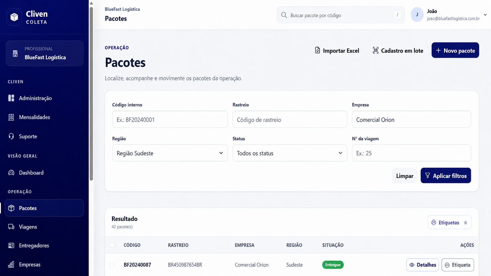The width and height of the screenshot is (491, 276).
Task: Click the search magnifier icon
Action: tap(284, 15)
